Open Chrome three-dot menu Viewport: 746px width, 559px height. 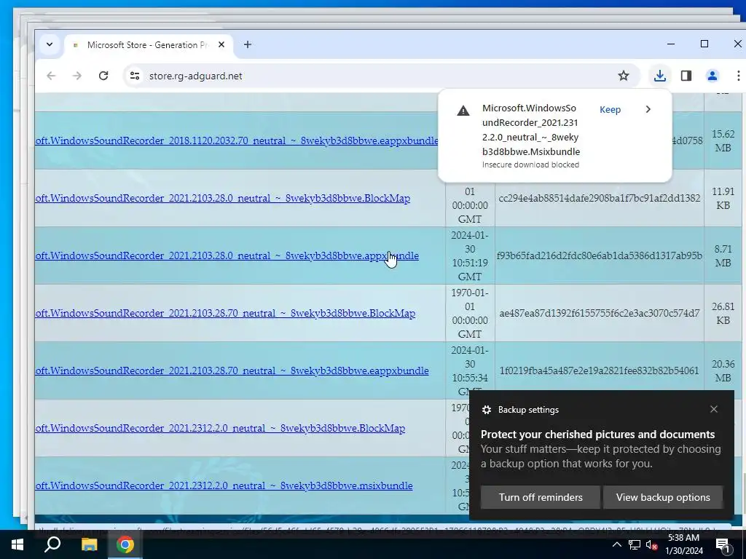coord(739,76)
